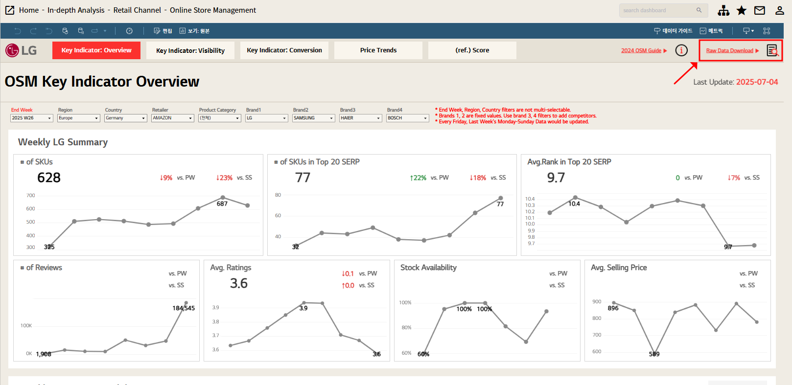The width and height of the screenshot is (792, 385).
Task: Click the raw data document search icon
Action: click(772, 50)
